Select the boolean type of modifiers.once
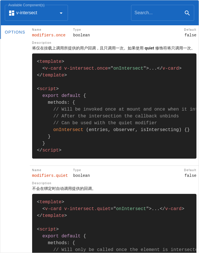The width and height of the screenshot is (199, 253). pos(81,35)
